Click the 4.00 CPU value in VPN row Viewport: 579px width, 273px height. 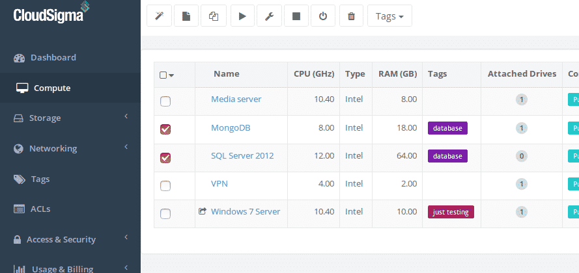pos(326,183)
